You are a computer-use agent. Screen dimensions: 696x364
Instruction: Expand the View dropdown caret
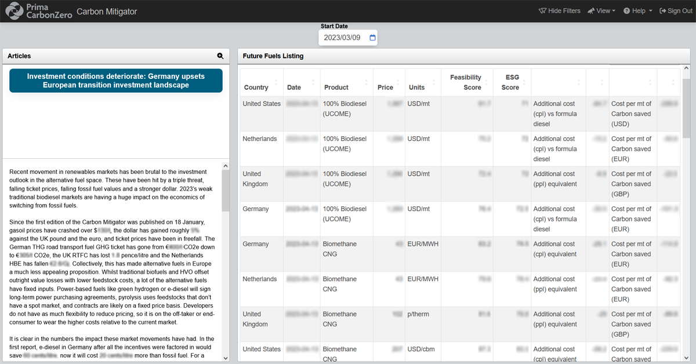pos(614,10)
